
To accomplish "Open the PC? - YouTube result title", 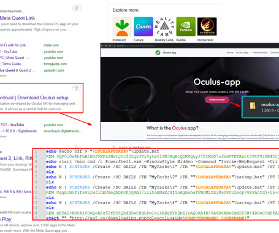I will tap(12, 125).
